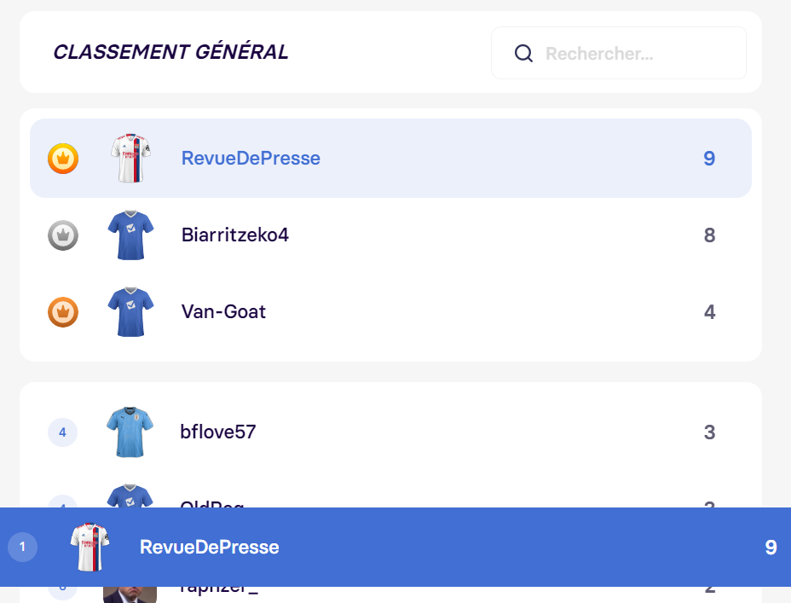Click rank 1 badge in sticky bottom bar
Screen dimensions: 791x603
[22, 547]
